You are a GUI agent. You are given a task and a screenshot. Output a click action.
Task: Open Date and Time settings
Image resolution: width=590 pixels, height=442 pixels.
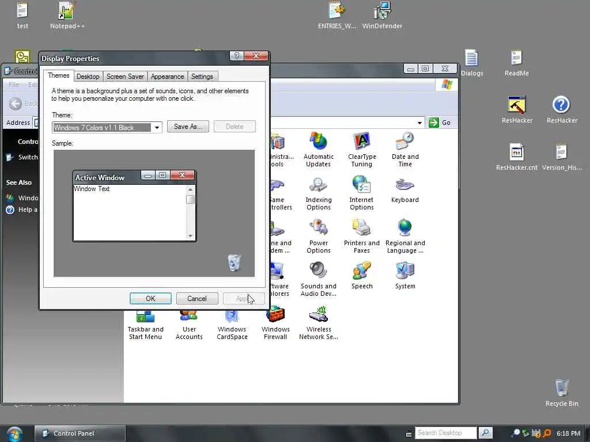click(x=405, y=150)
